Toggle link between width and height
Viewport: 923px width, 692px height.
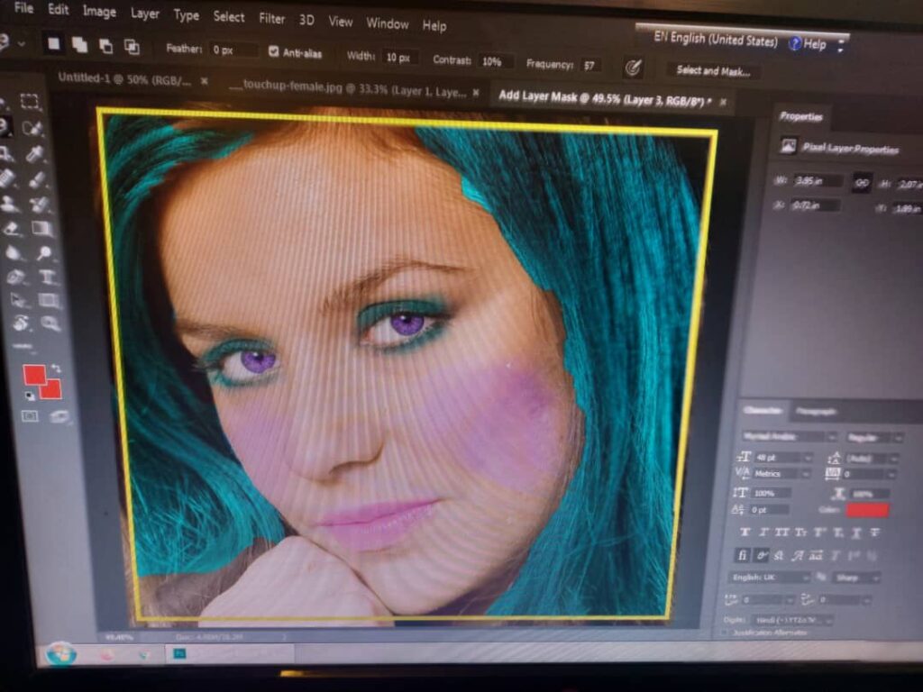coord(862,181)
